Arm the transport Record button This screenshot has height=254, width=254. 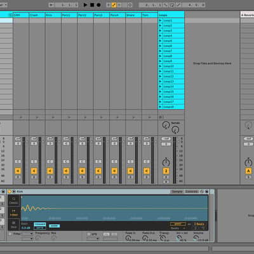(x=98, y=4)
